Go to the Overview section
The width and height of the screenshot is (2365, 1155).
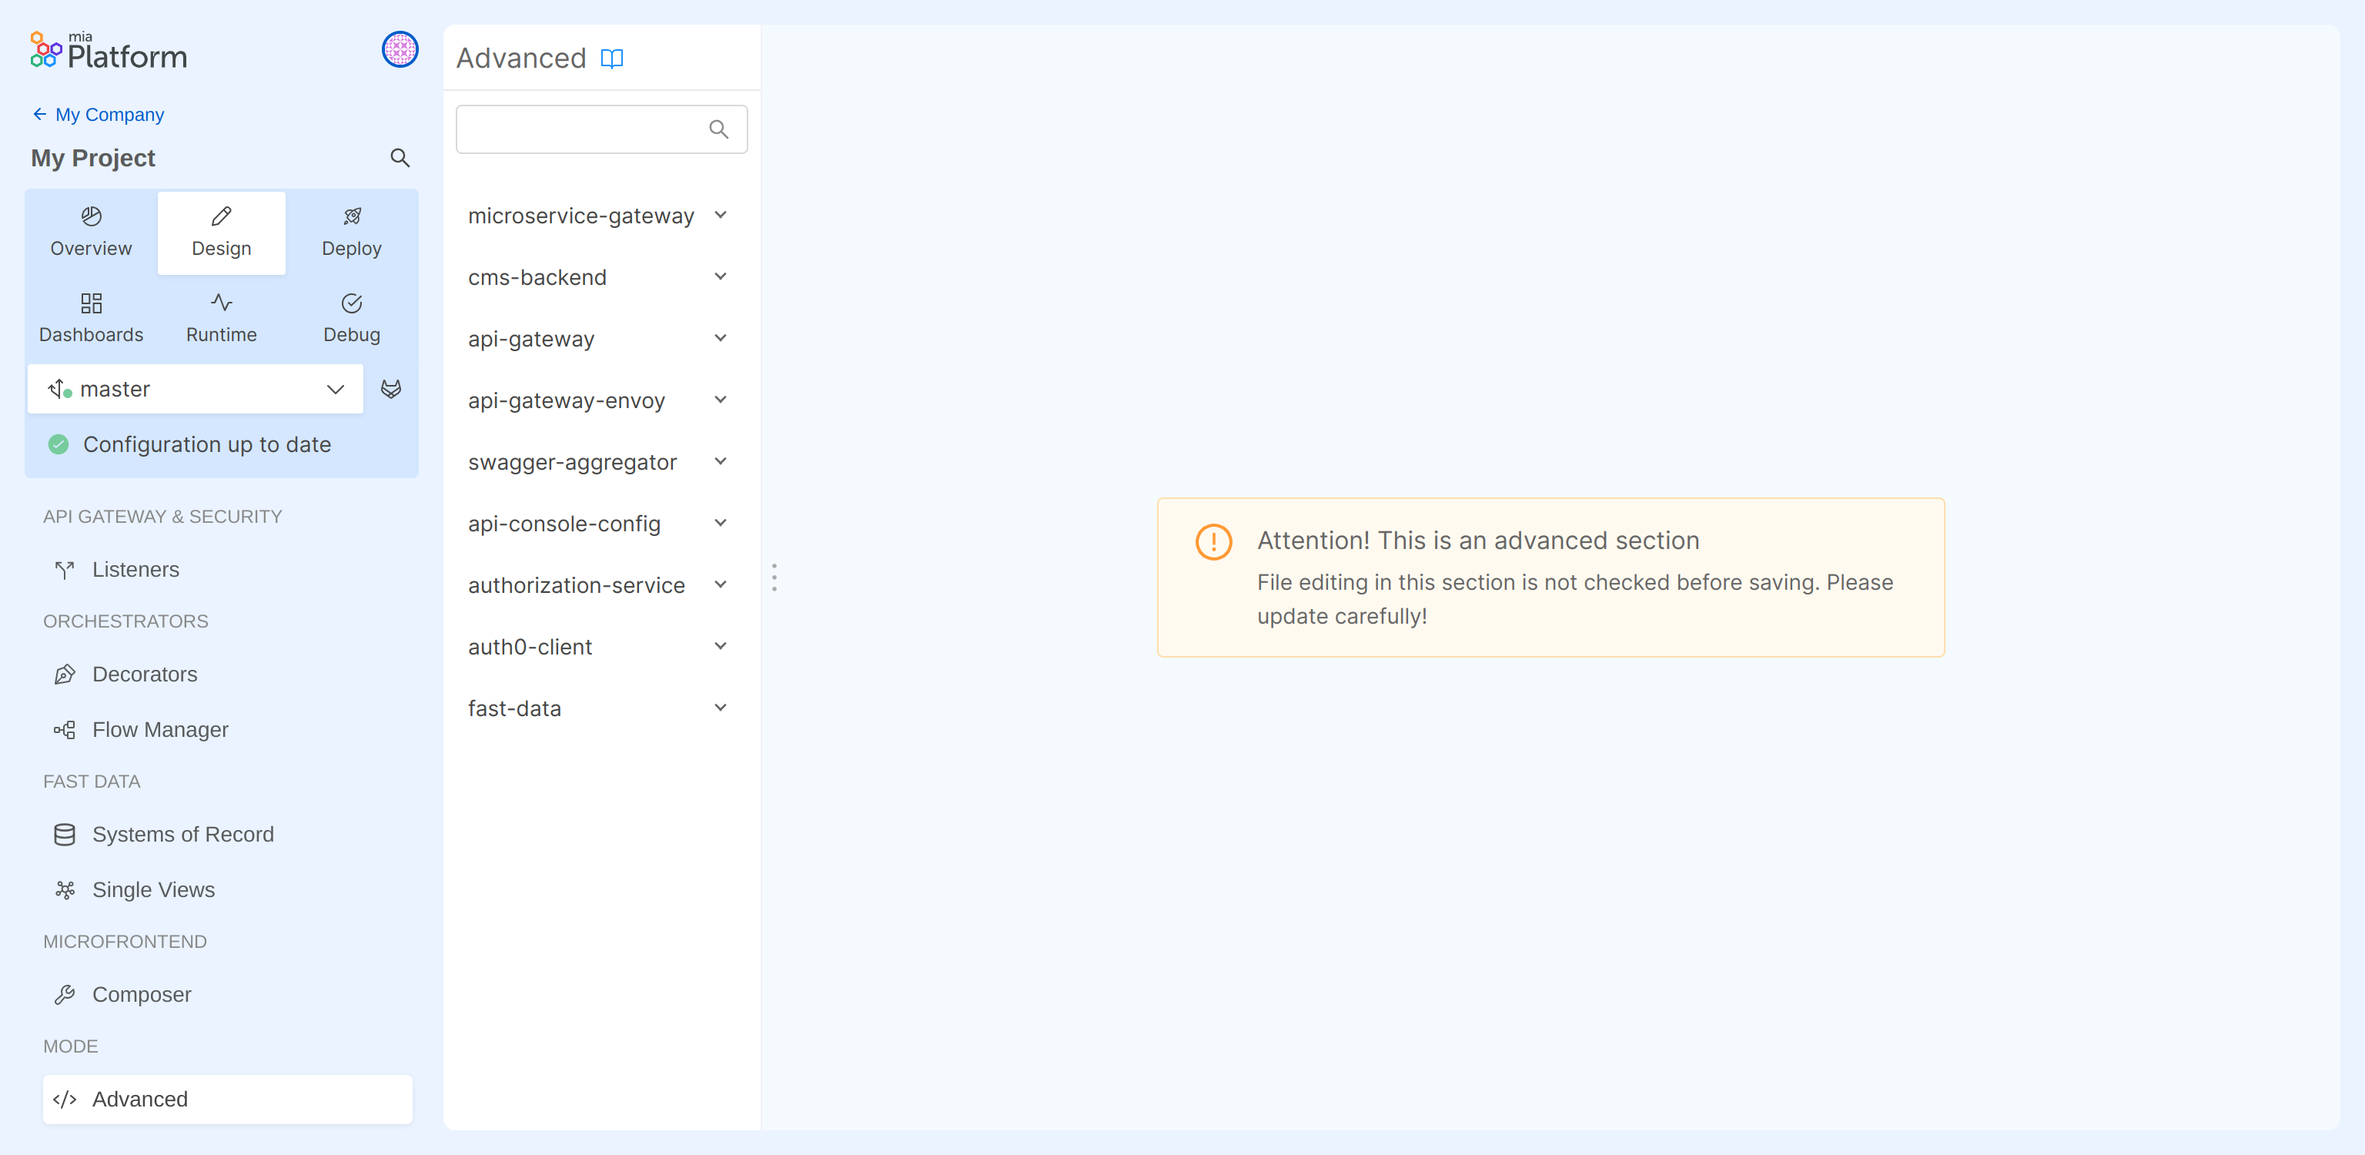(x=91, y=233)
